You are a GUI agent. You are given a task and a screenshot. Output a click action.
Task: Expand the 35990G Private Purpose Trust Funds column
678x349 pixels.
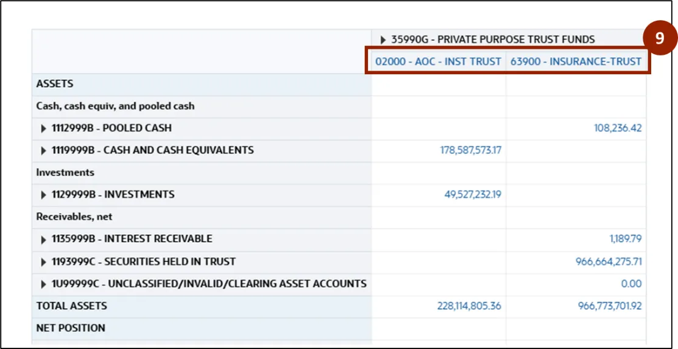[383, 40]
